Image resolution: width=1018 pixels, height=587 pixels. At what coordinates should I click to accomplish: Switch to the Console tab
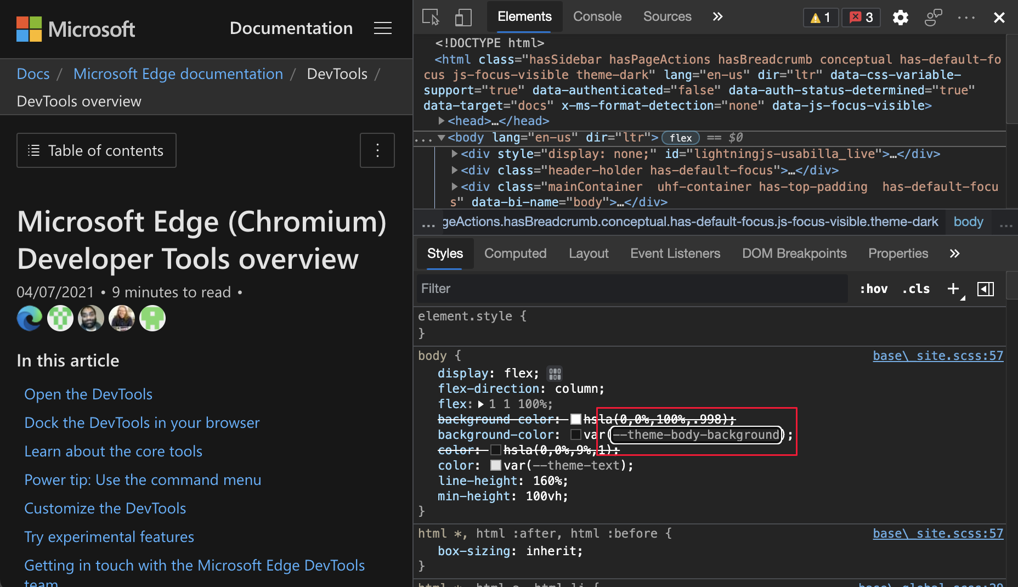(597, 16)
